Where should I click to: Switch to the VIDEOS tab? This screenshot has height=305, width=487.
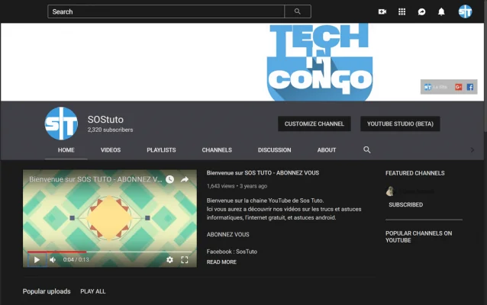(111, 150)
